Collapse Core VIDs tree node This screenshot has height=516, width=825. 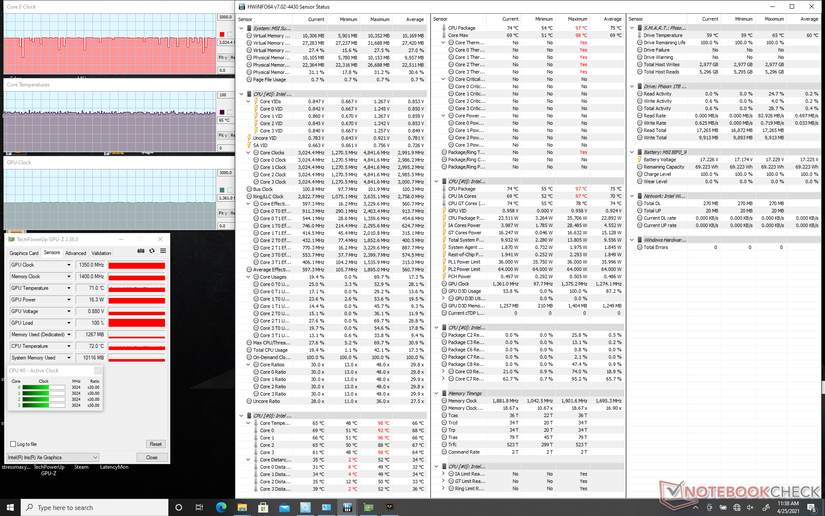248,101
